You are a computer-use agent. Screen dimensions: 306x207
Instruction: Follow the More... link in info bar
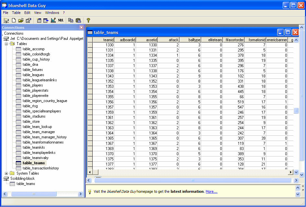click(x=211, y=191)
